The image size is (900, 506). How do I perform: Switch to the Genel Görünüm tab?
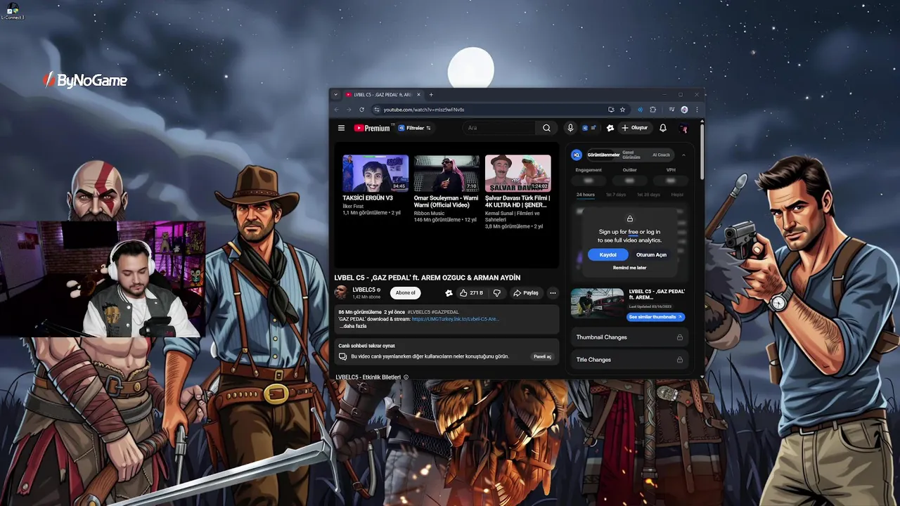point(631,155)
